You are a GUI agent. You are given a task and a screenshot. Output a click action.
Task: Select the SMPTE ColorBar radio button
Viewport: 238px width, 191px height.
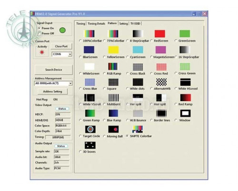click(127, 136)
